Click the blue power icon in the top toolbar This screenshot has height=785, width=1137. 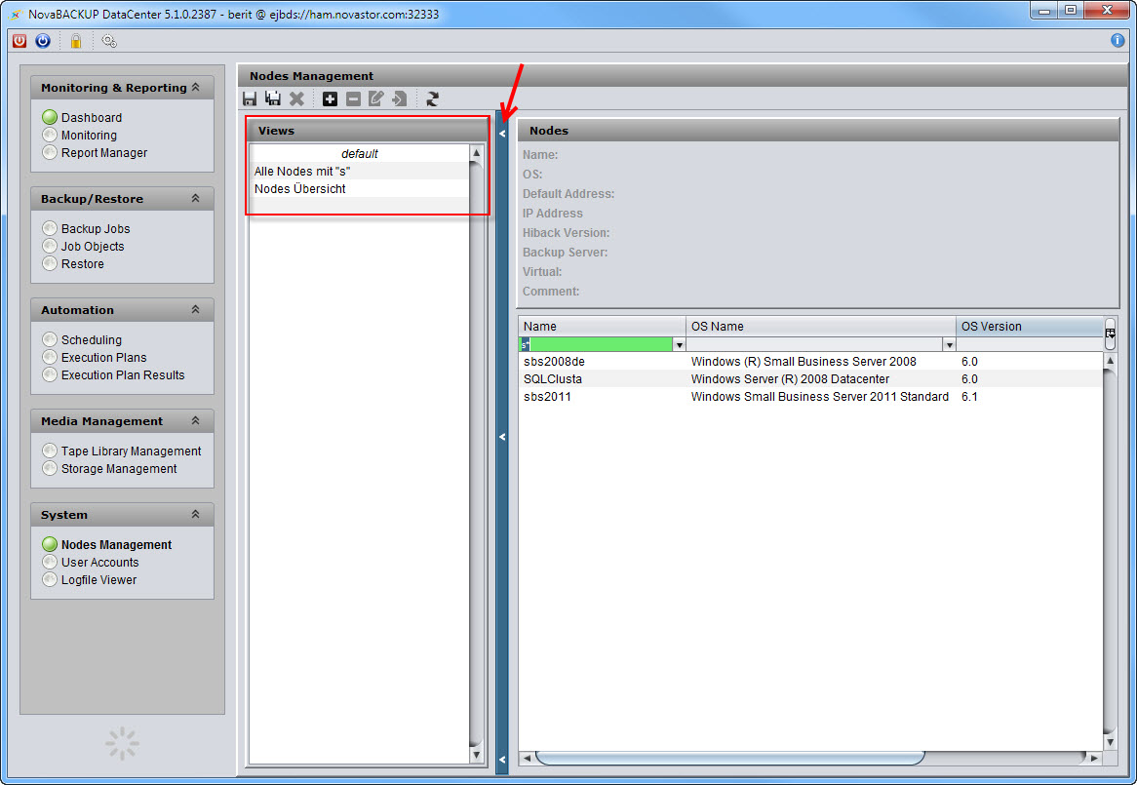pyautogui.click(x=43, y=41)
